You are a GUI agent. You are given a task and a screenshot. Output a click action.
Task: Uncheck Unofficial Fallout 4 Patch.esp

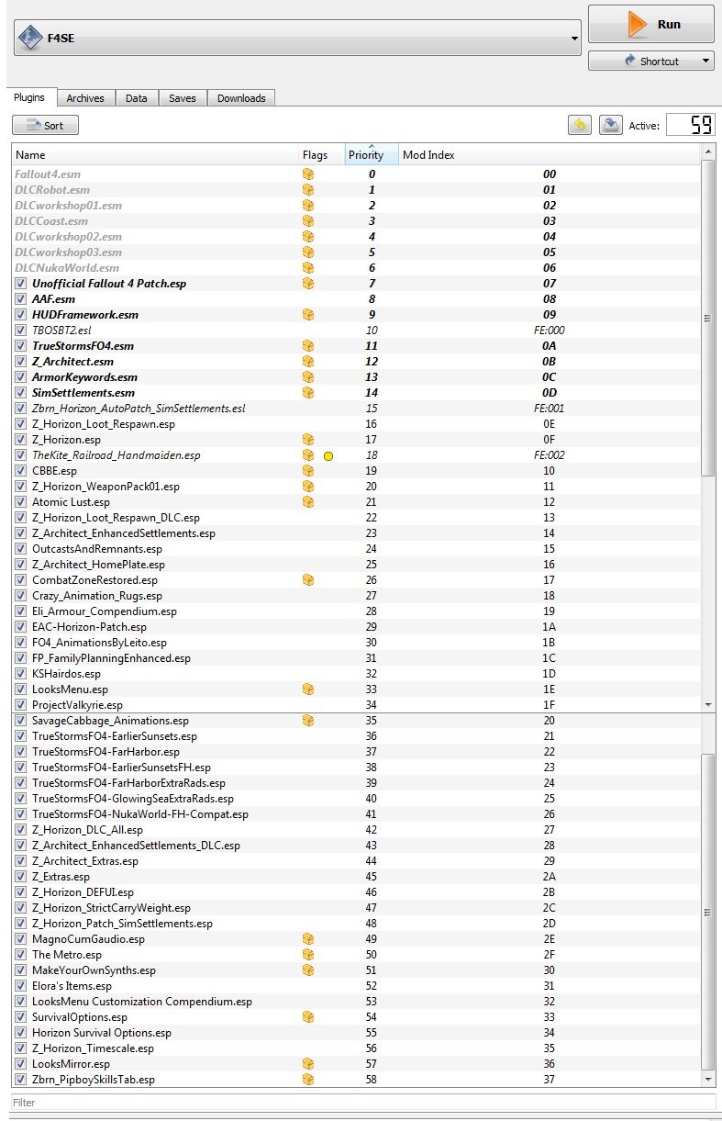tap(21, 284)
